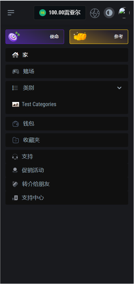This screenshot has height=284, width=134.
Task: Open the 钱包 wallet menu item
Action: click(67, 124)
